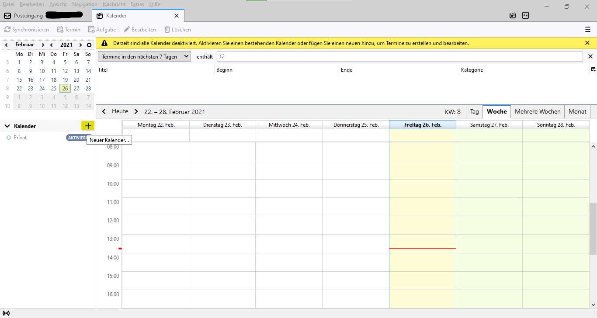This screenshot has height=318, width=597.
Task: Open the 'Termine in den nächsten 7 Tagen' dropdown
Action: pyautogui.click(x=144, y=56)
